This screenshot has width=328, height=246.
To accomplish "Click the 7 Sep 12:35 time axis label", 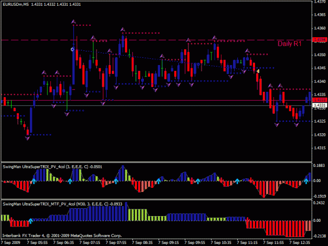I will pos(300,243).
